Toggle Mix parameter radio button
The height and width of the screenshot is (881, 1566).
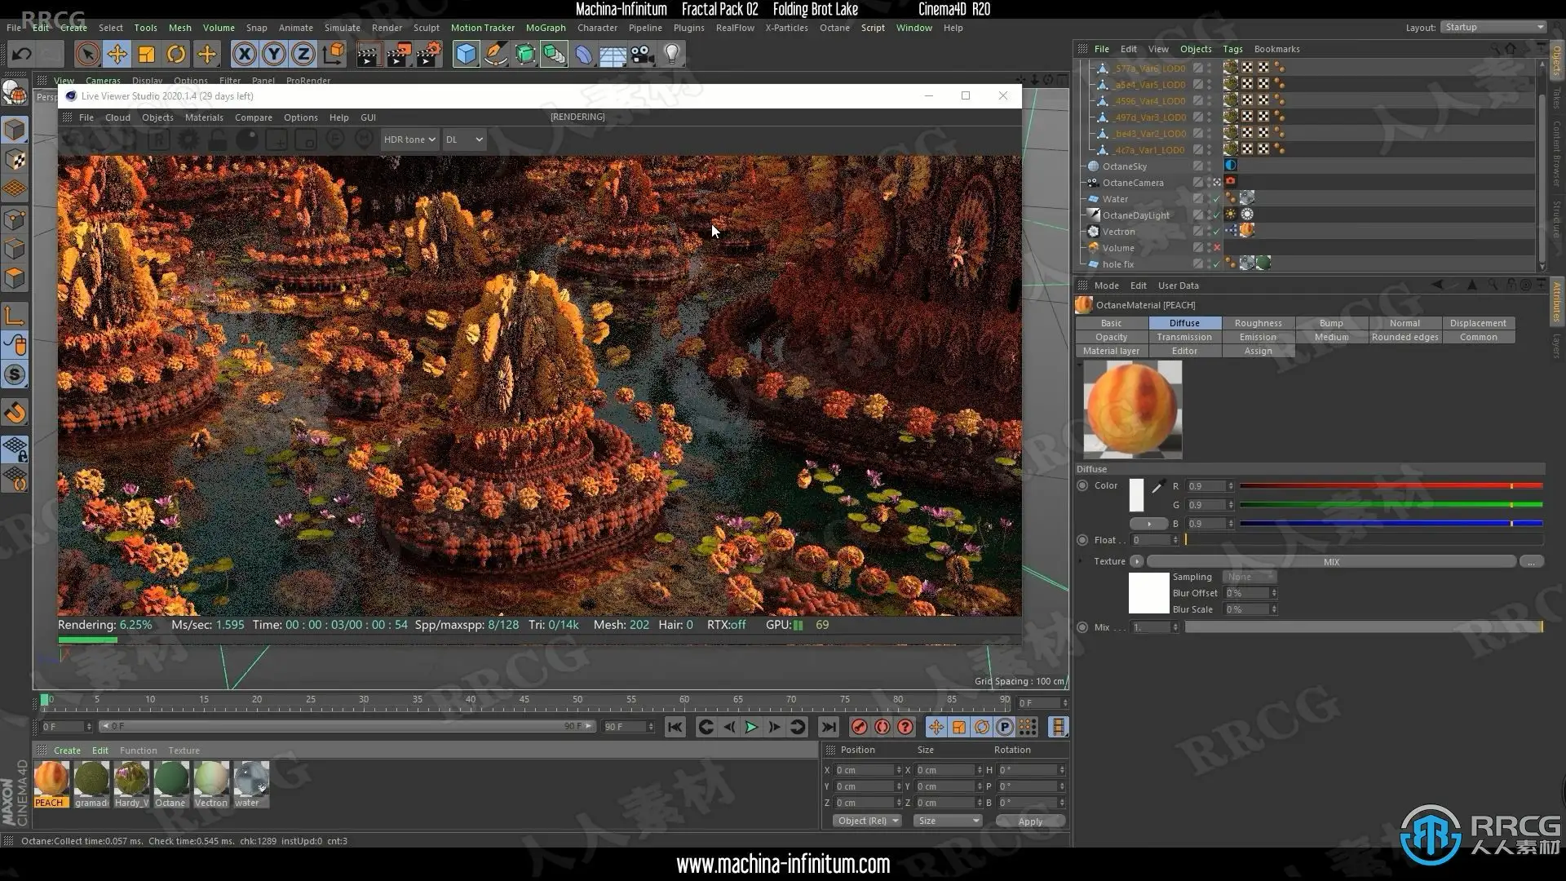pyautogui.click(x=1082, y=627)
